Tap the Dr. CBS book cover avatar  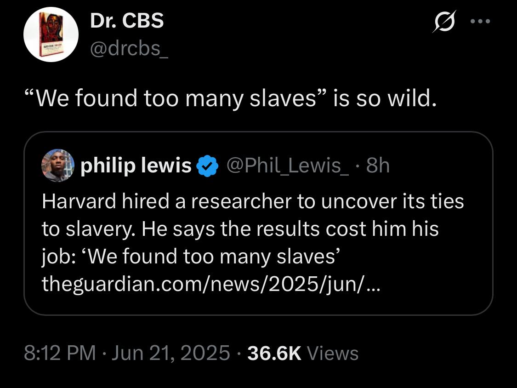51,34
